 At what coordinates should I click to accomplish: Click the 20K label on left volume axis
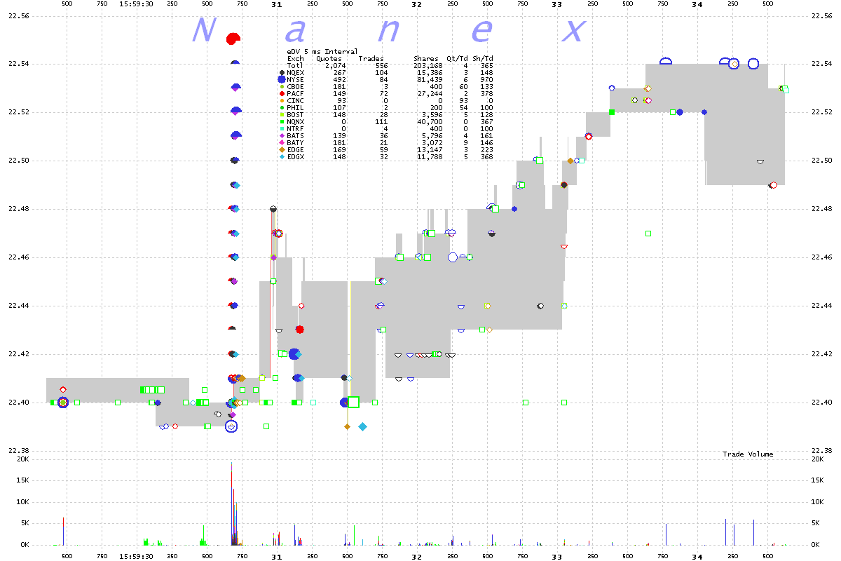[x=22, y=459]
